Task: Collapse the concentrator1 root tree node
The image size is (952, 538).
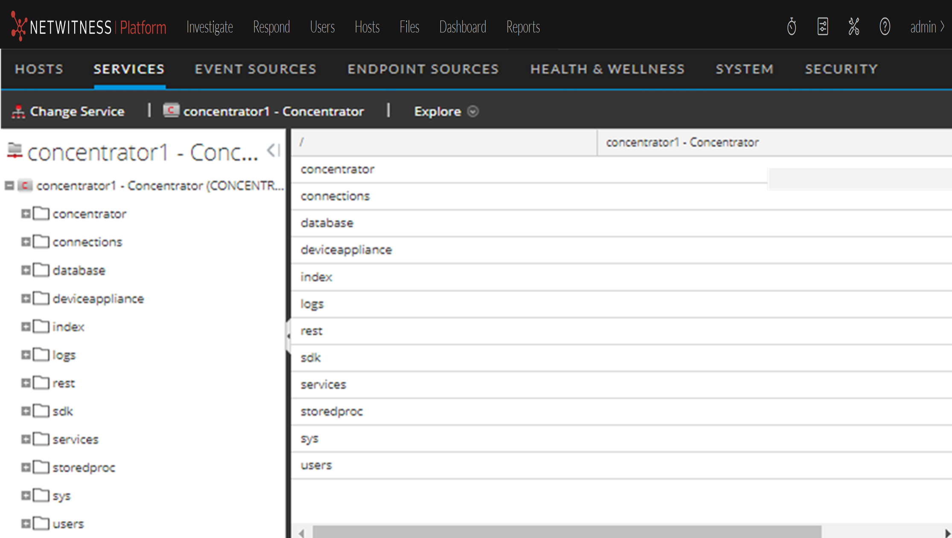Action: 9,186
